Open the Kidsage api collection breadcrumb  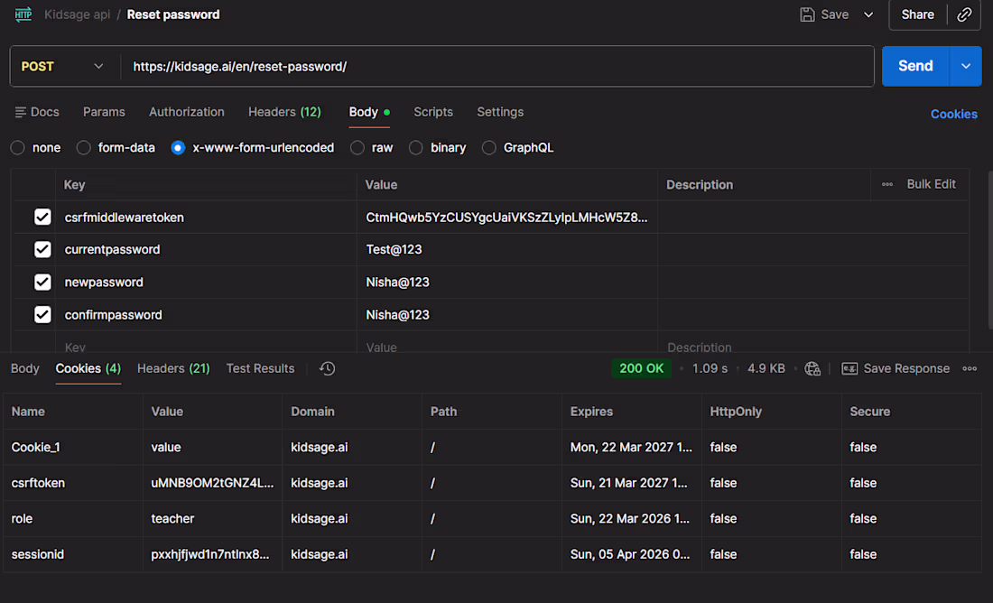tap(78, 14)
